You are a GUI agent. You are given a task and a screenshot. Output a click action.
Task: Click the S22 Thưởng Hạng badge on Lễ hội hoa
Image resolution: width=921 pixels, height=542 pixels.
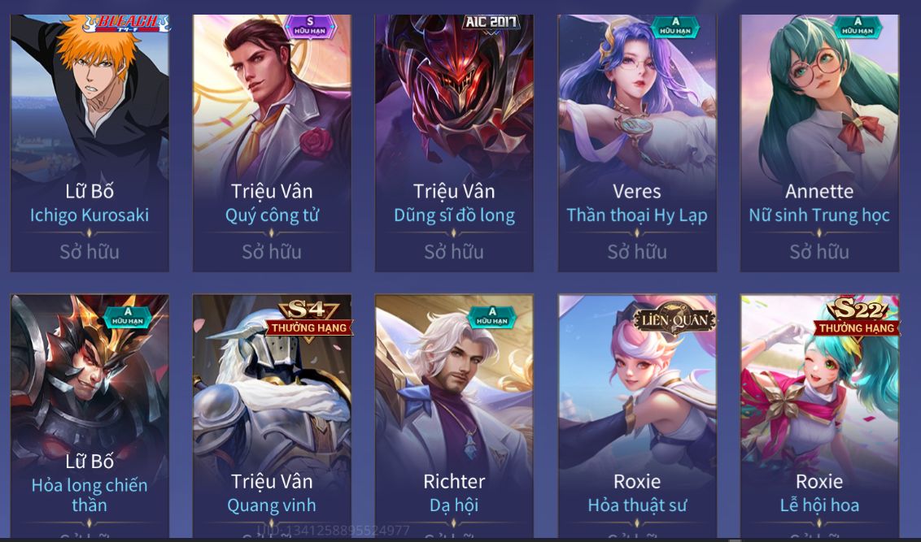(x=857, y=318)
